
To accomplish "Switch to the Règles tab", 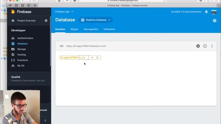I will (x=74, y=29).
